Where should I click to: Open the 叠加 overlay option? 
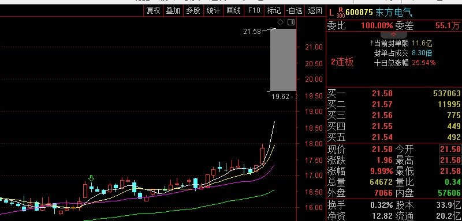pos(173,11)
